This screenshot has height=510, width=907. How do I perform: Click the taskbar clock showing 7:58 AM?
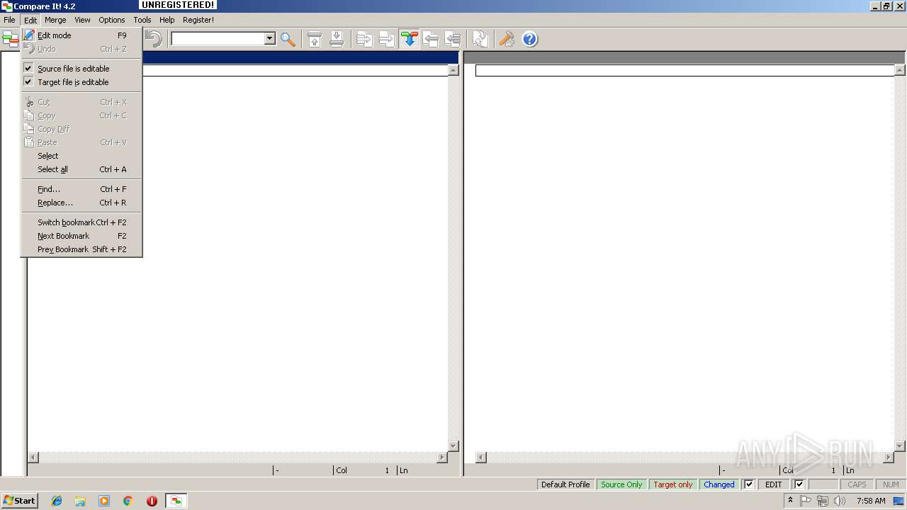point(871,501)
